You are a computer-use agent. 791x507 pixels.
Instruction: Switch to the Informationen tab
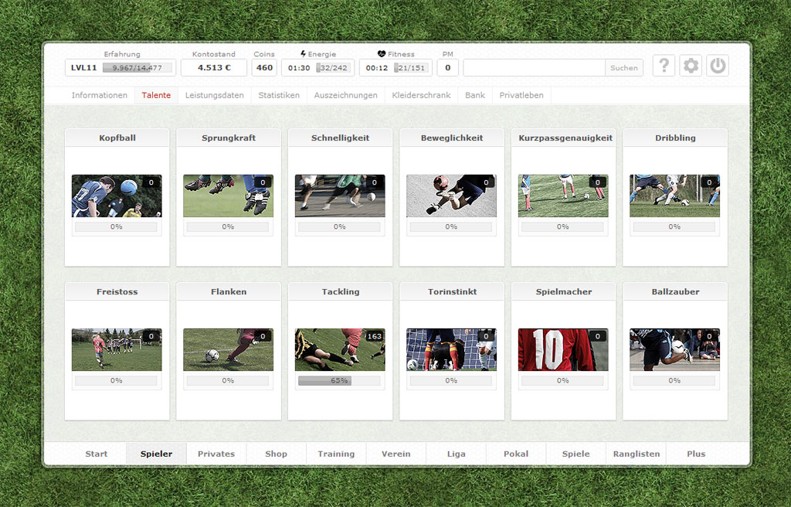click(x=100, y=95)
